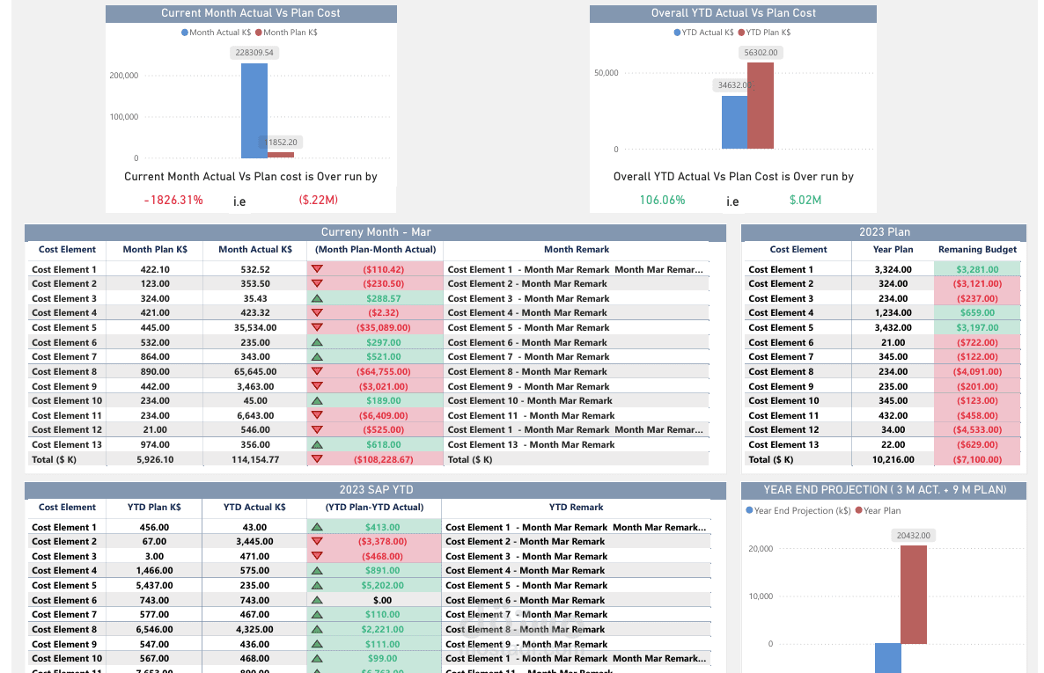This screenshot has height=673, width=1044.
Task: Click green up arrow beside $297.00
Action: point(317,342)
